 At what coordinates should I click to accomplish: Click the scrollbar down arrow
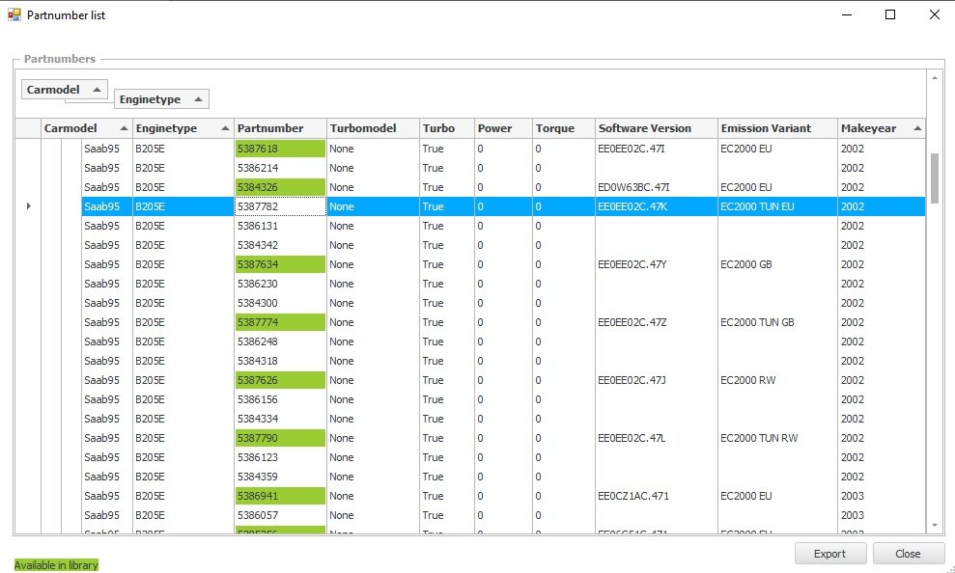935,526
